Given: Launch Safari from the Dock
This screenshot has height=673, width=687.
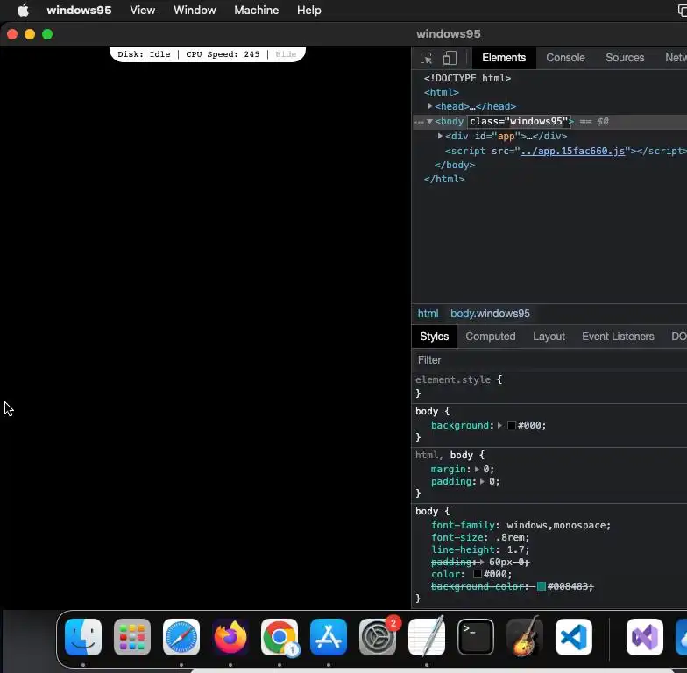Looking at the screenshot, I should (181, 636).
